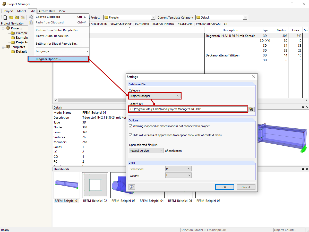Cancel the Settings dialog
The image size is (309, 232).
(x=246, y=187)
